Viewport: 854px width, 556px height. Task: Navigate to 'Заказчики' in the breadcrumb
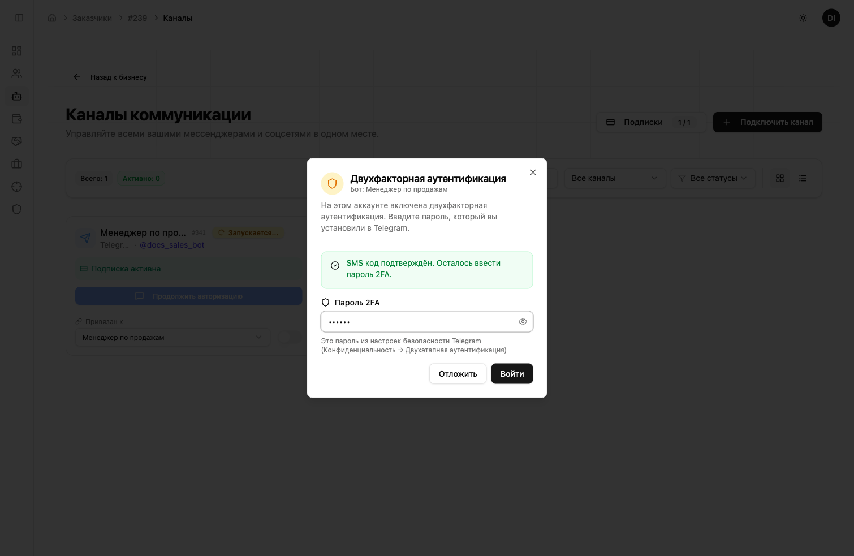(x=92, y=18)
